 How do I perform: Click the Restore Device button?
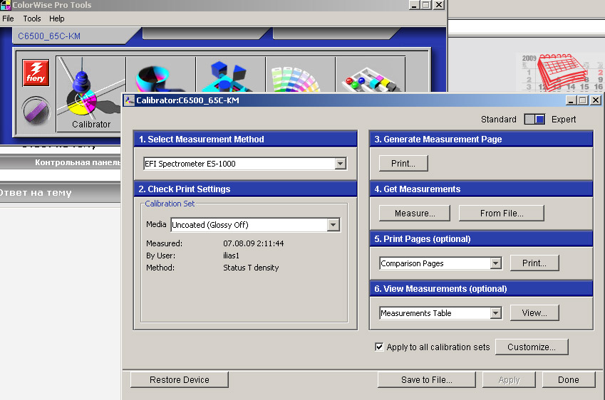[x=180, y=379]
